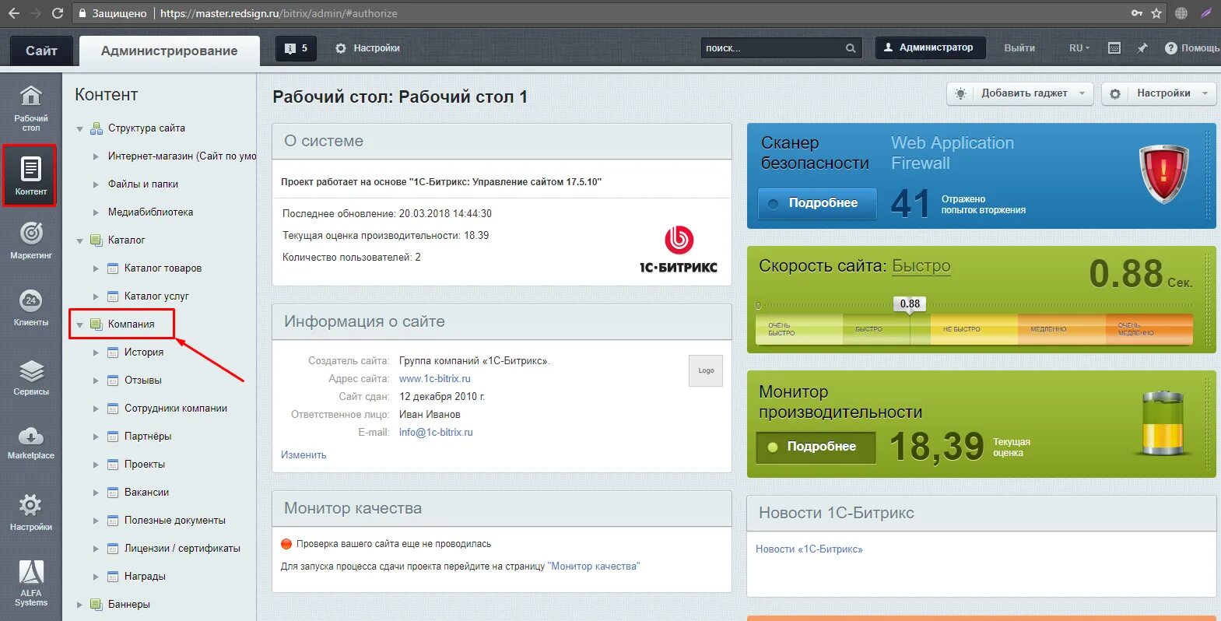Expand the Интернет-магазин tree node
Screen dimensions: 1221x621
[96, 156]
